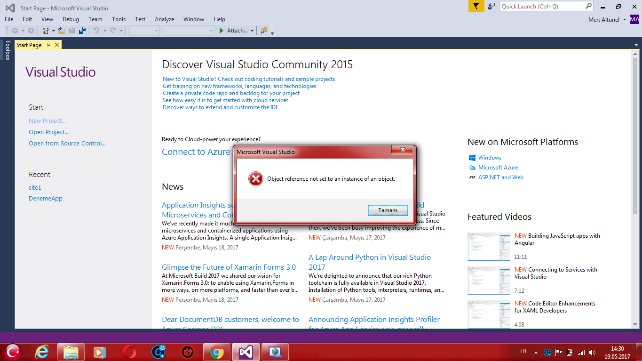Viewport: 642px width, 361px height.
Task: Open the Solution Configurations combo box
Action: pos(145,31)
